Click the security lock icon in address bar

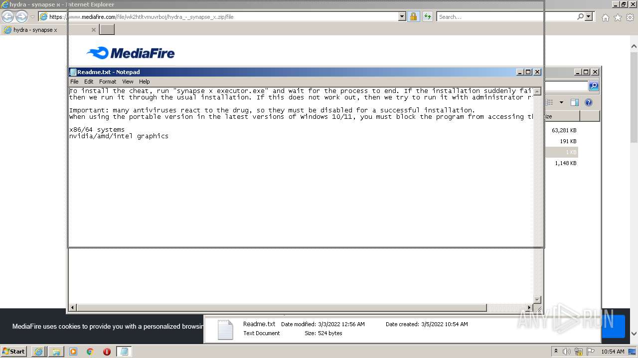413,16
